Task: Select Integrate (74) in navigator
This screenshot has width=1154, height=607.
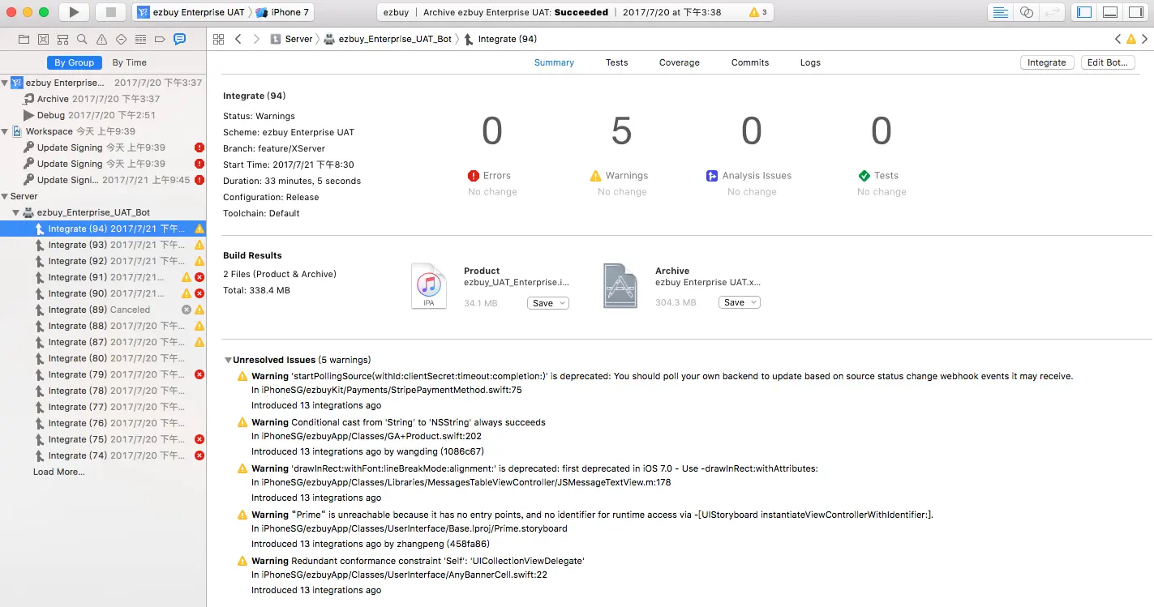Action: click(x=103, y=455)
